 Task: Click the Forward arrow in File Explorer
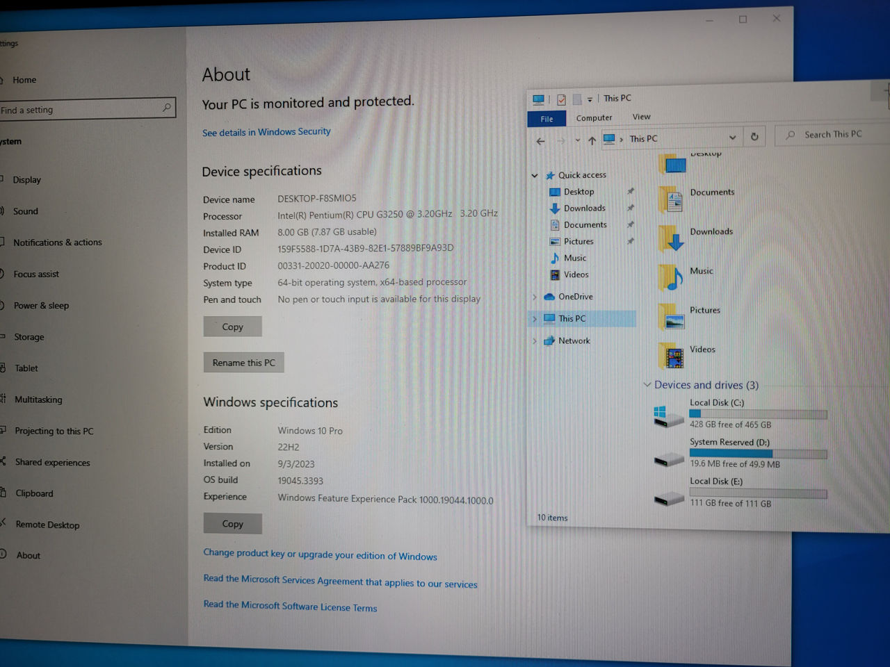pos(561,141)
